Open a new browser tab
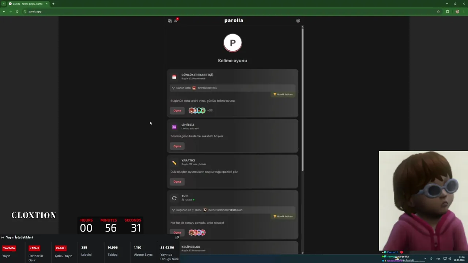 point(53,4)
